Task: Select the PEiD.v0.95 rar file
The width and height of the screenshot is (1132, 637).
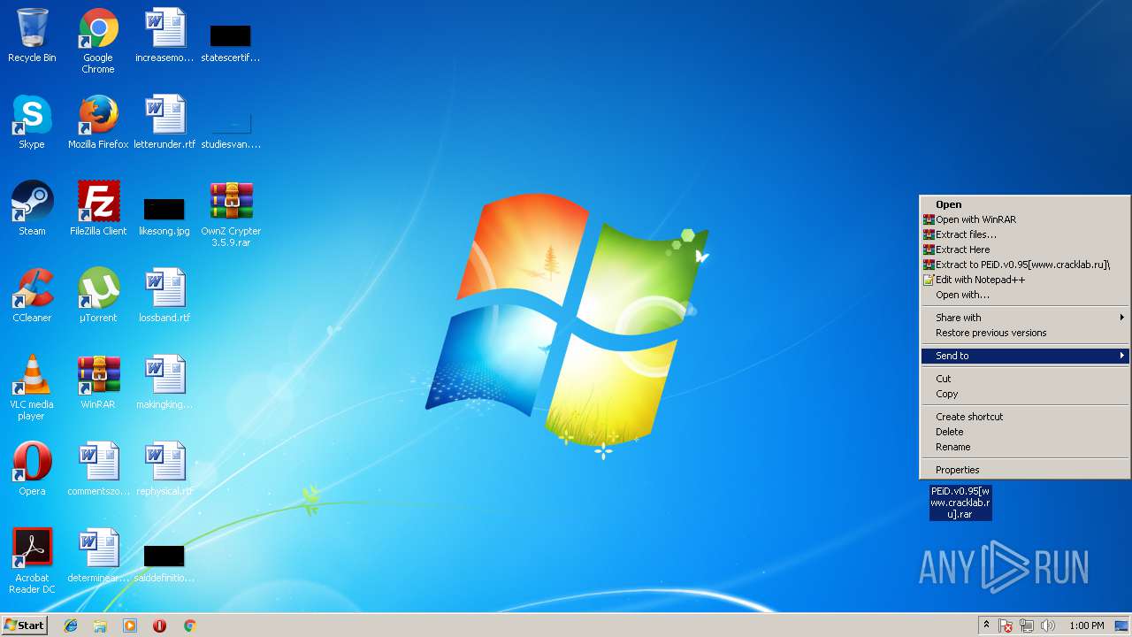Action: 960,503
